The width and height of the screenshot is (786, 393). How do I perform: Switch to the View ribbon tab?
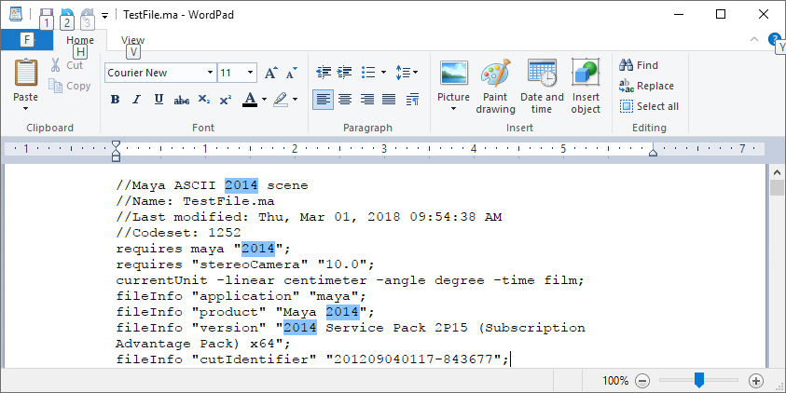(132, 41)
